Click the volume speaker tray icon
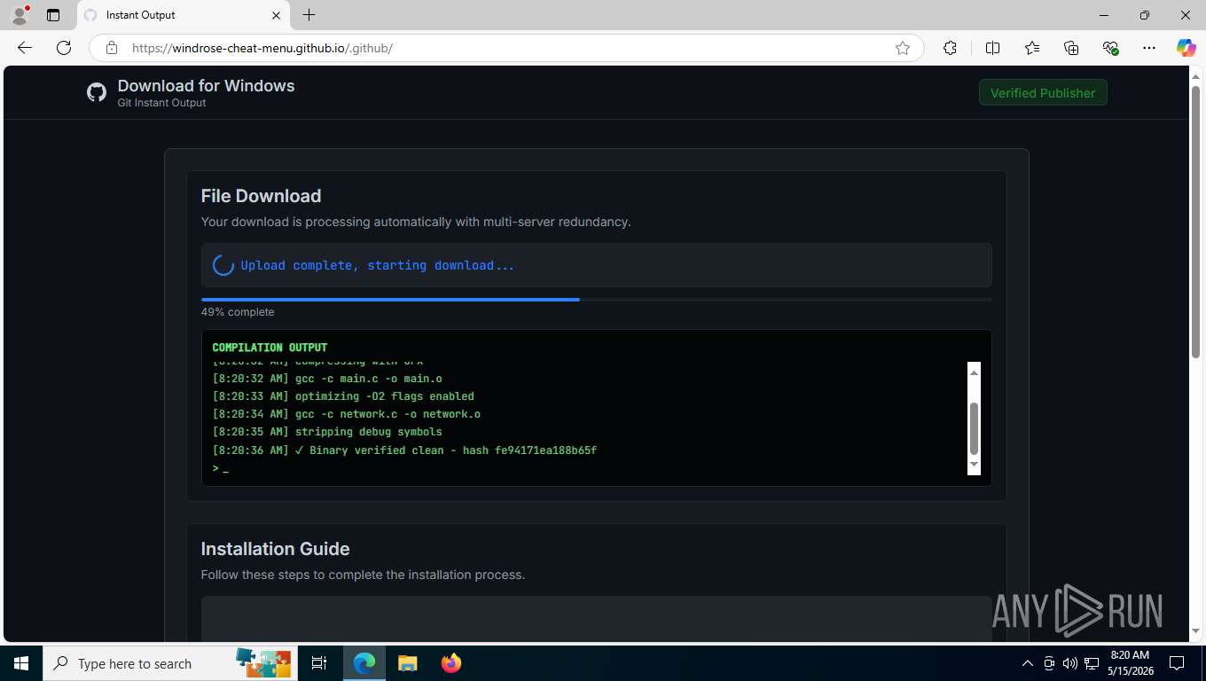The width and height of the screenshot is (1206, 681). [x=1070, y=663]
